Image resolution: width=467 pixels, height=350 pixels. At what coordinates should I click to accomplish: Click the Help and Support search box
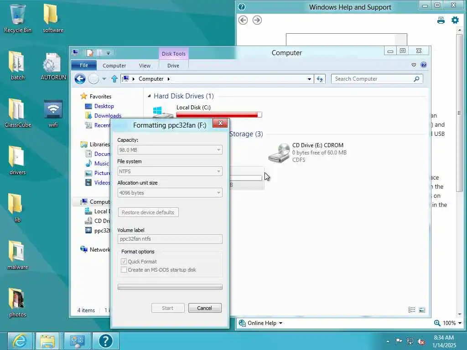[347, 40]
